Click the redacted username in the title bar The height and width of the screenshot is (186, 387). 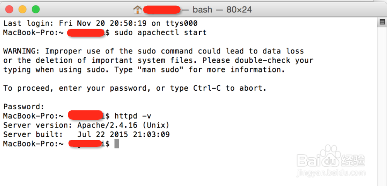pyautogui.click(x=162, y=10)
